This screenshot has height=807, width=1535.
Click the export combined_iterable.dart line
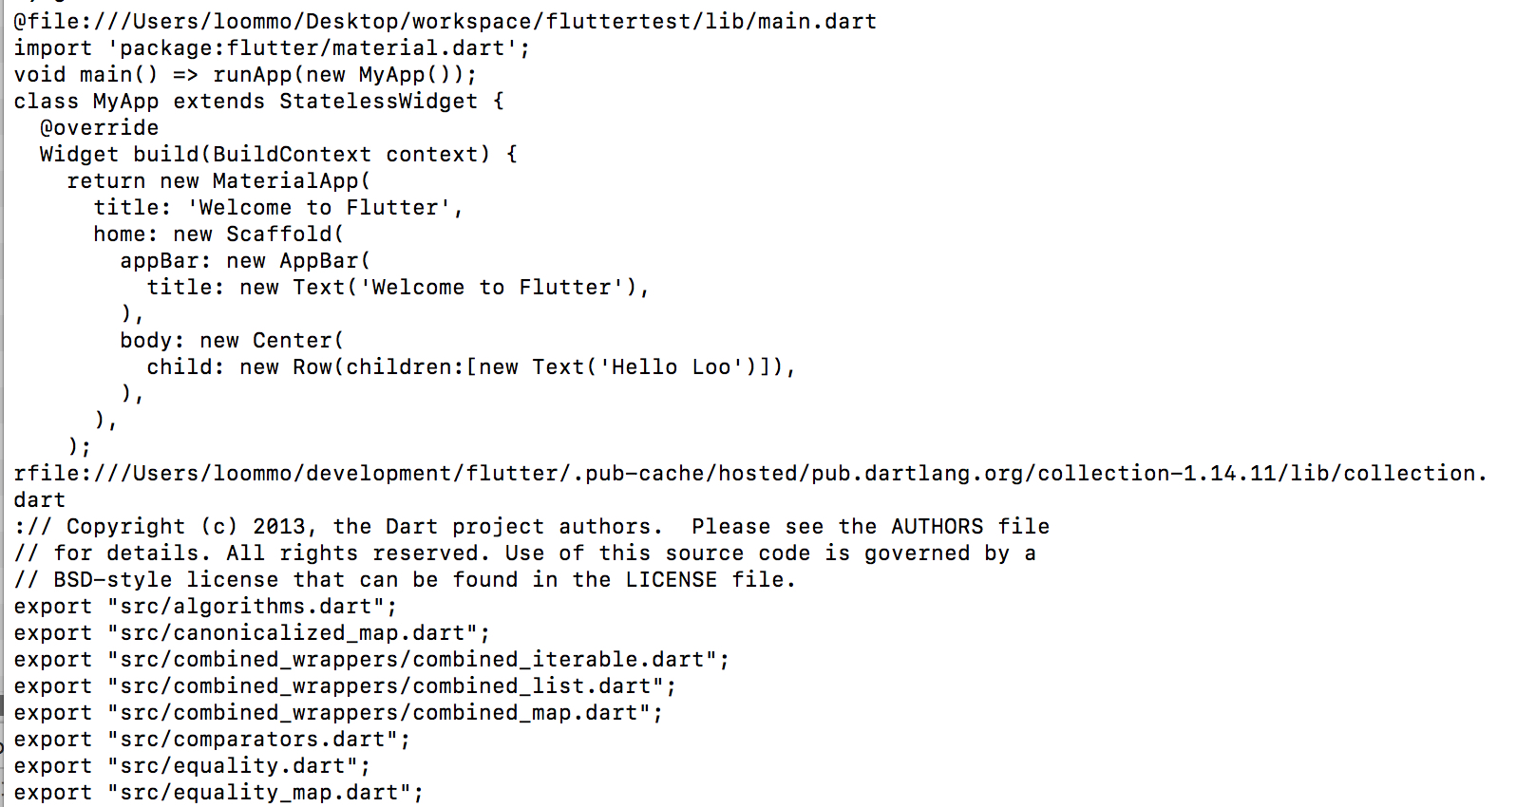[x=371, y=660]
